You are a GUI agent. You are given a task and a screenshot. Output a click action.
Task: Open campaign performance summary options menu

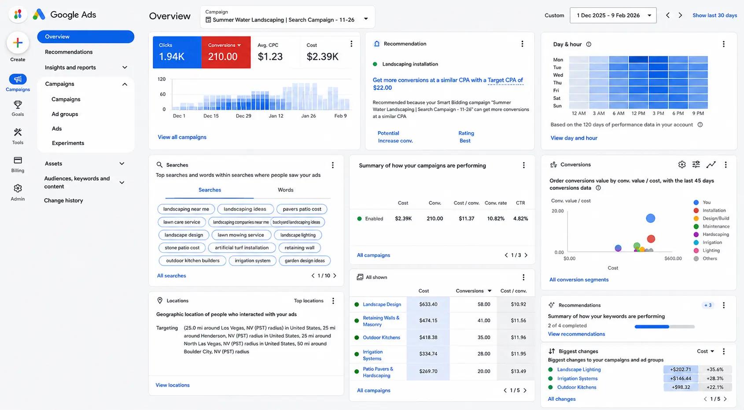(523, 165)
